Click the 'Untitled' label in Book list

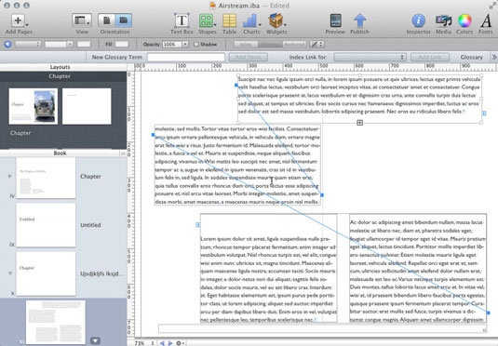coord(90,225)
